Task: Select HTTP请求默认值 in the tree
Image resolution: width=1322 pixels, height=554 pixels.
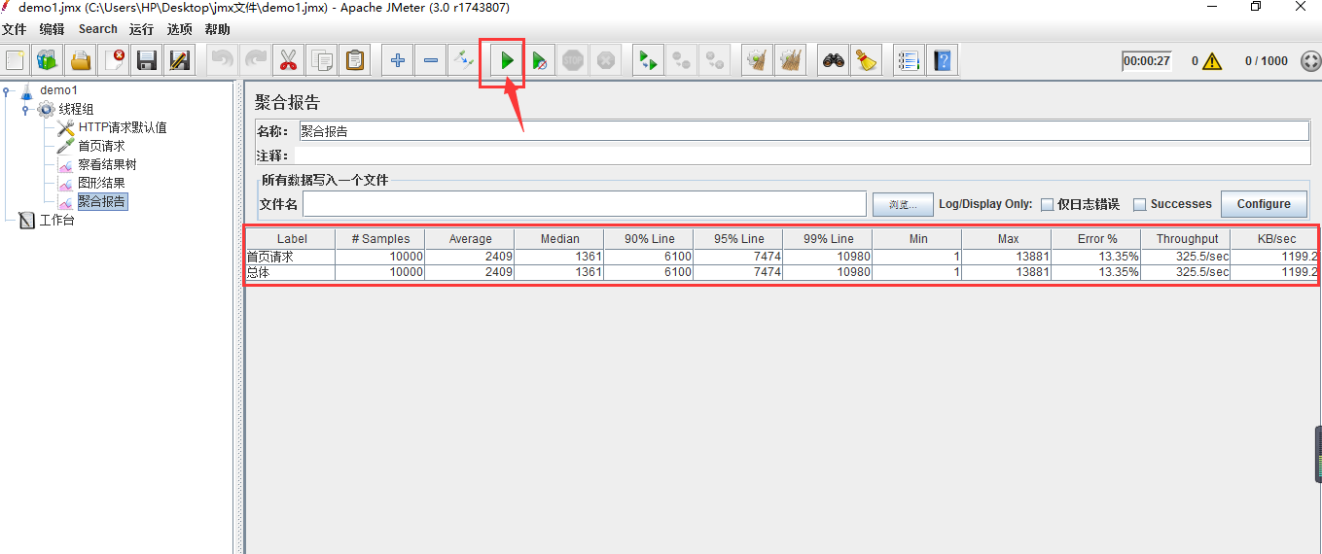Action: [123, 127]
